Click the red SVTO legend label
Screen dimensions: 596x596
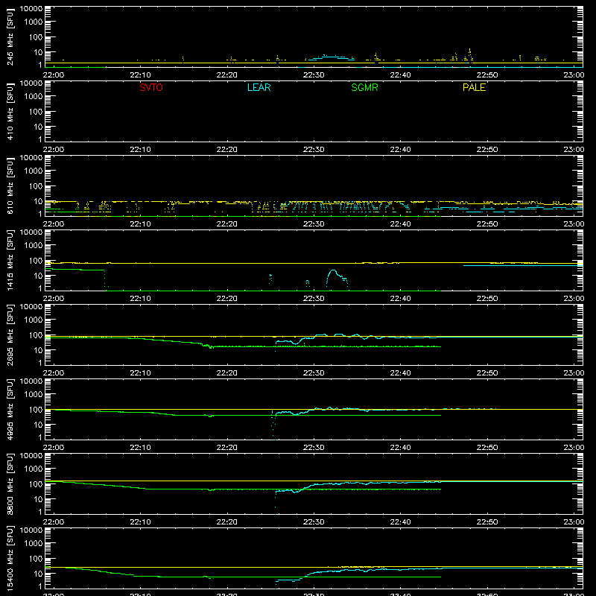[x=151, y=87]
